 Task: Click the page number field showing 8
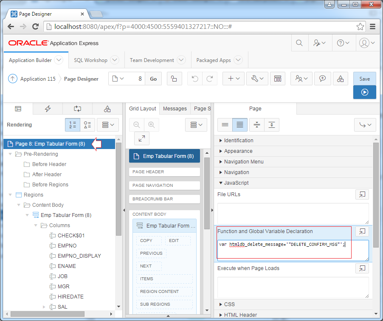pos(136,79)
